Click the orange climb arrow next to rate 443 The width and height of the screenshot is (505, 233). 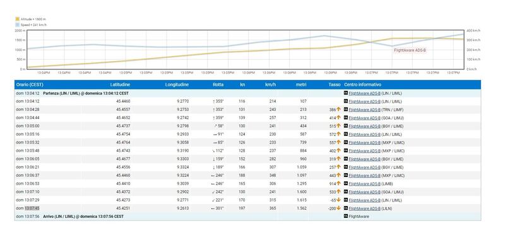pos(338,175)
